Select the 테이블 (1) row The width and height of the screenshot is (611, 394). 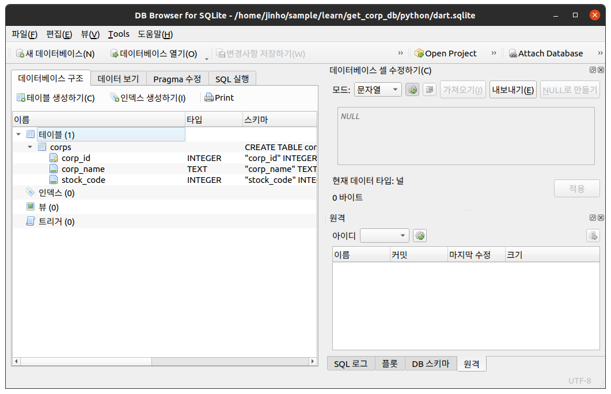pos(111,135)
